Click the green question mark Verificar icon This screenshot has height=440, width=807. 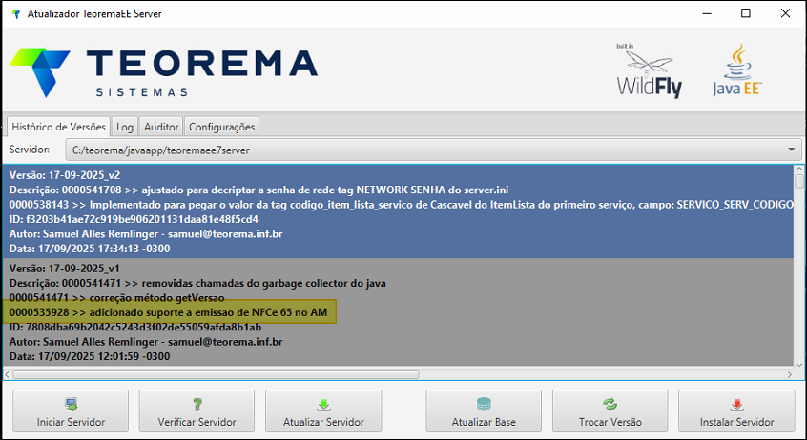pyautogui.click(x=197, y=404)
